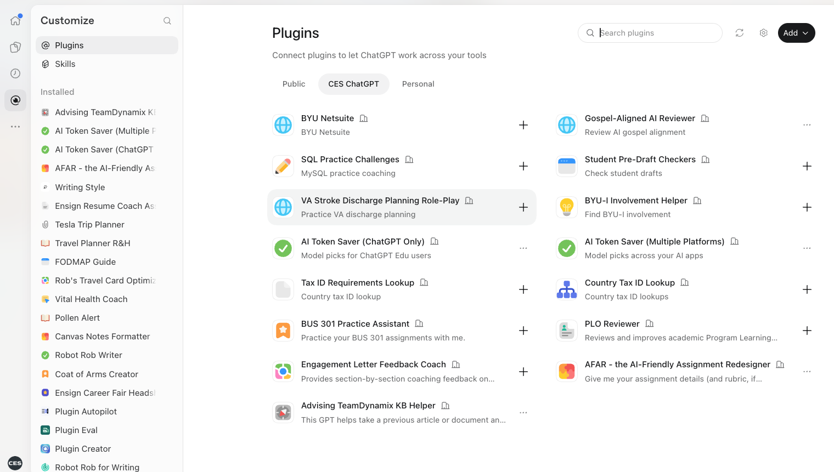This screenshot has width=834, height=472.
Task: Open the Tax ID Requirements Lookup title
Action: [x=358, y=283]
